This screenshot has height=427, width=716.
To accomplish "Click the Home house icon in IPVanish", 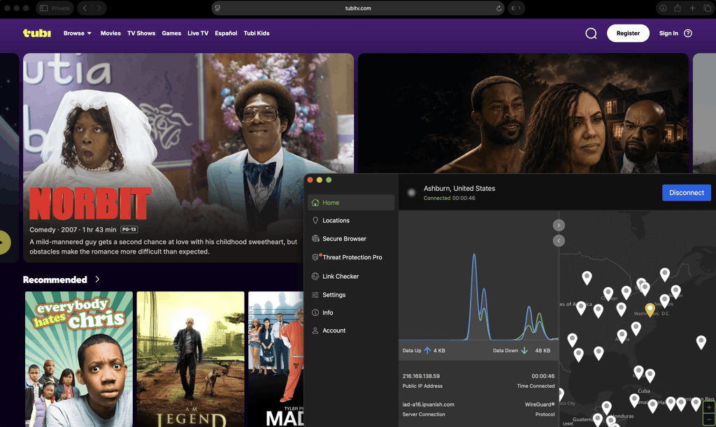I will point(315,203).
